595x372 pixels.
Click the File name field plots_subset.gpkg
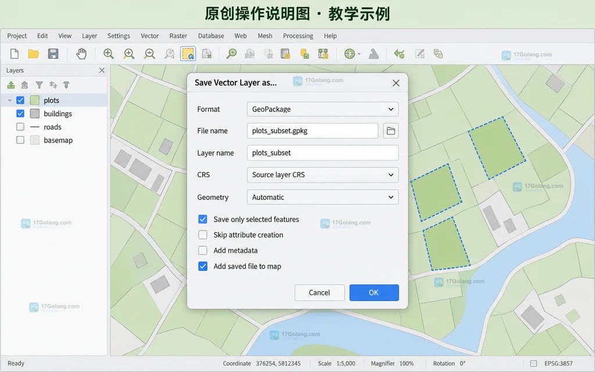click(x=313, y=131)
